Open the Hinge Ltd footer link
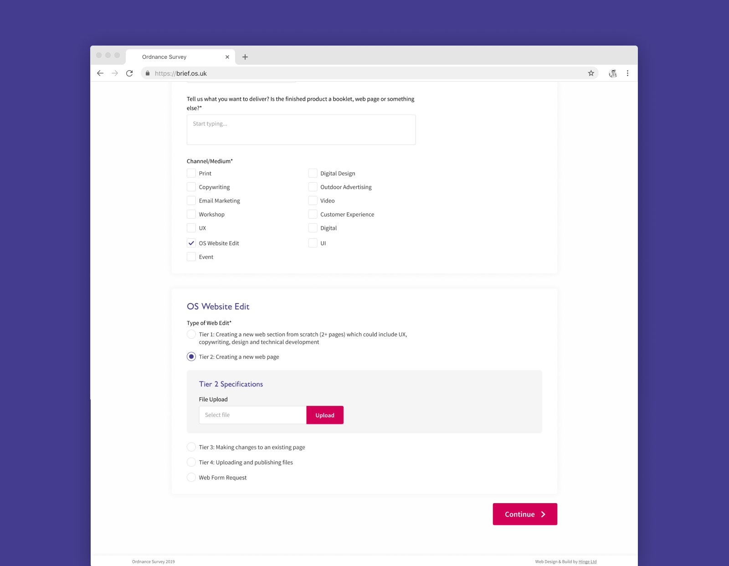The width and height of the screenshot is (729, 566). 587,562
